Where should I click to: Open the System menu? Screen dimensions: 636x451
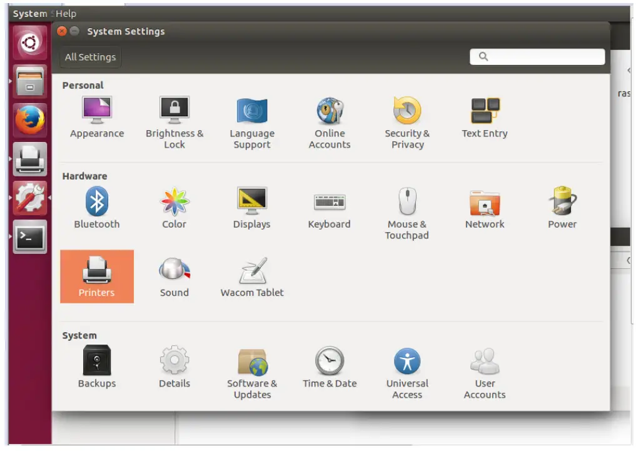point(29,13)
